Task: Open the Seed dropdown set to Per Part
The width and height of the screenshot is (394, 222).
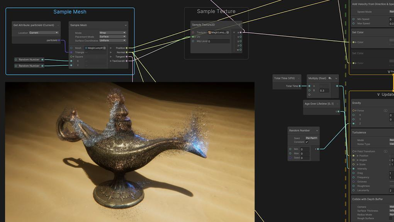Action: 312,138
